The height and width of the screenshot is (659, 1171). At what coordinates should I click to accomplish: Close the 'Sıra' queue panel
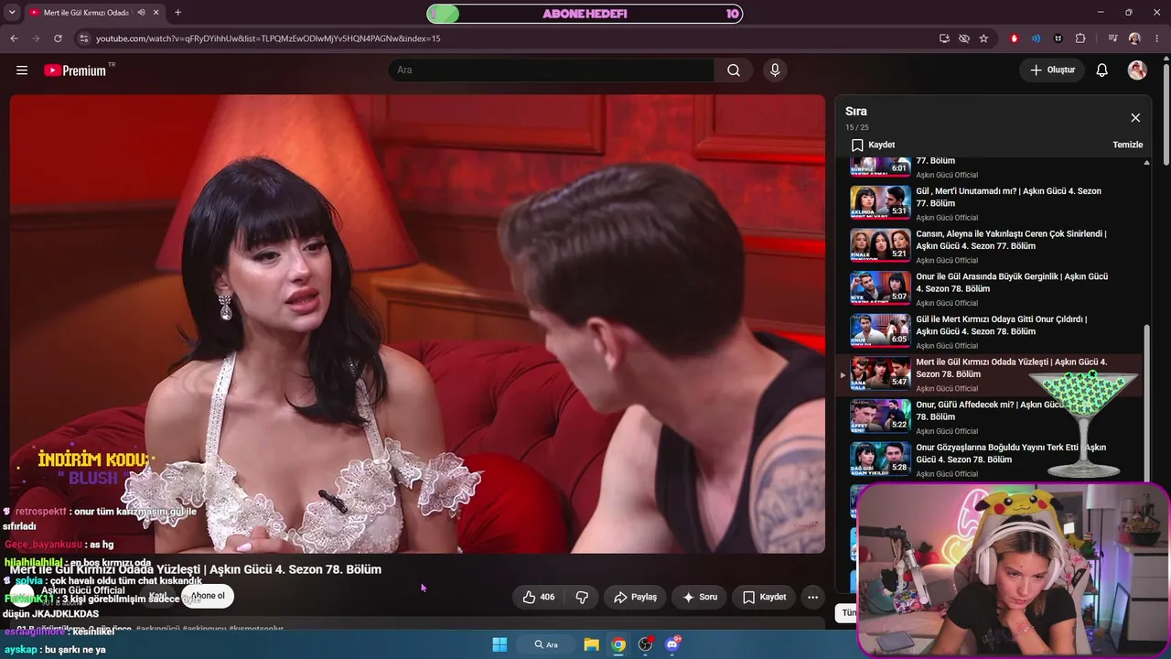[x=1135, y=118]
